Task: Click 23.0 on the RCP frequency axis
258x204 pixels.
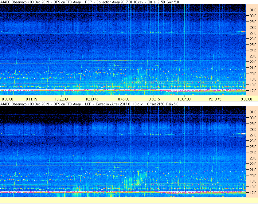Action: coord(253,56)
